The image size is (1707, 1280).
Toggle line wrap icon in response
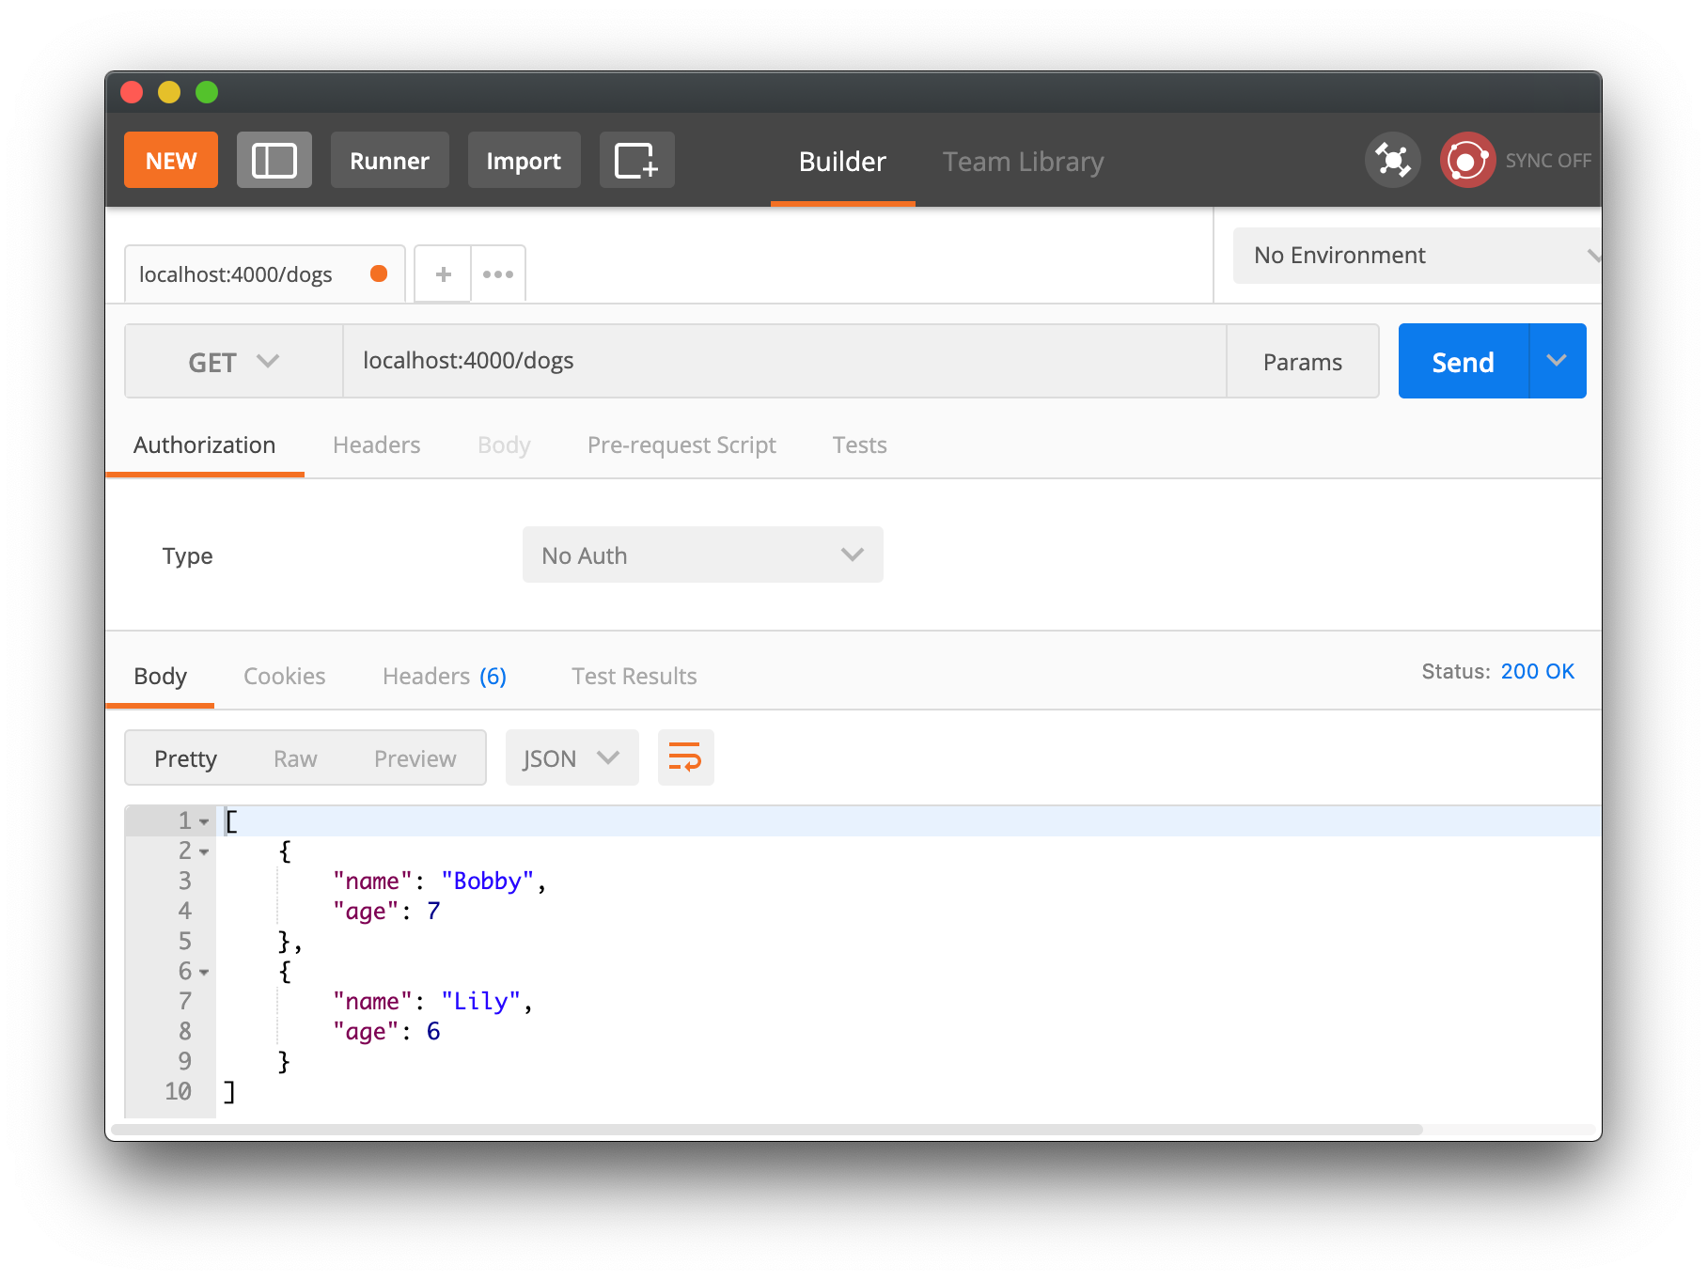(685, 757)
